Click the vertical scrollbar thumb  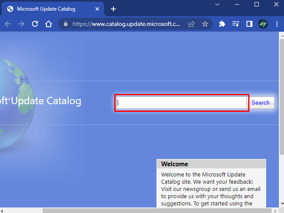pos(282,97)
